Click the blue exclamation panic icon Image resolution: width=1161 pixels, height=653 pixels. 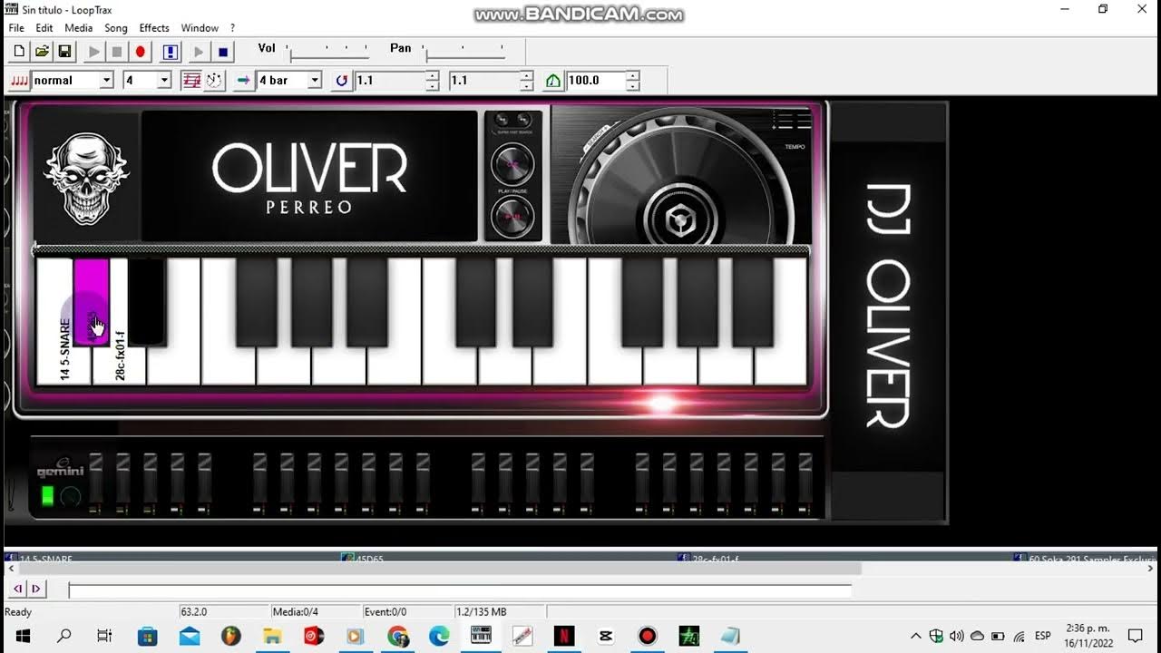point(170,52)
